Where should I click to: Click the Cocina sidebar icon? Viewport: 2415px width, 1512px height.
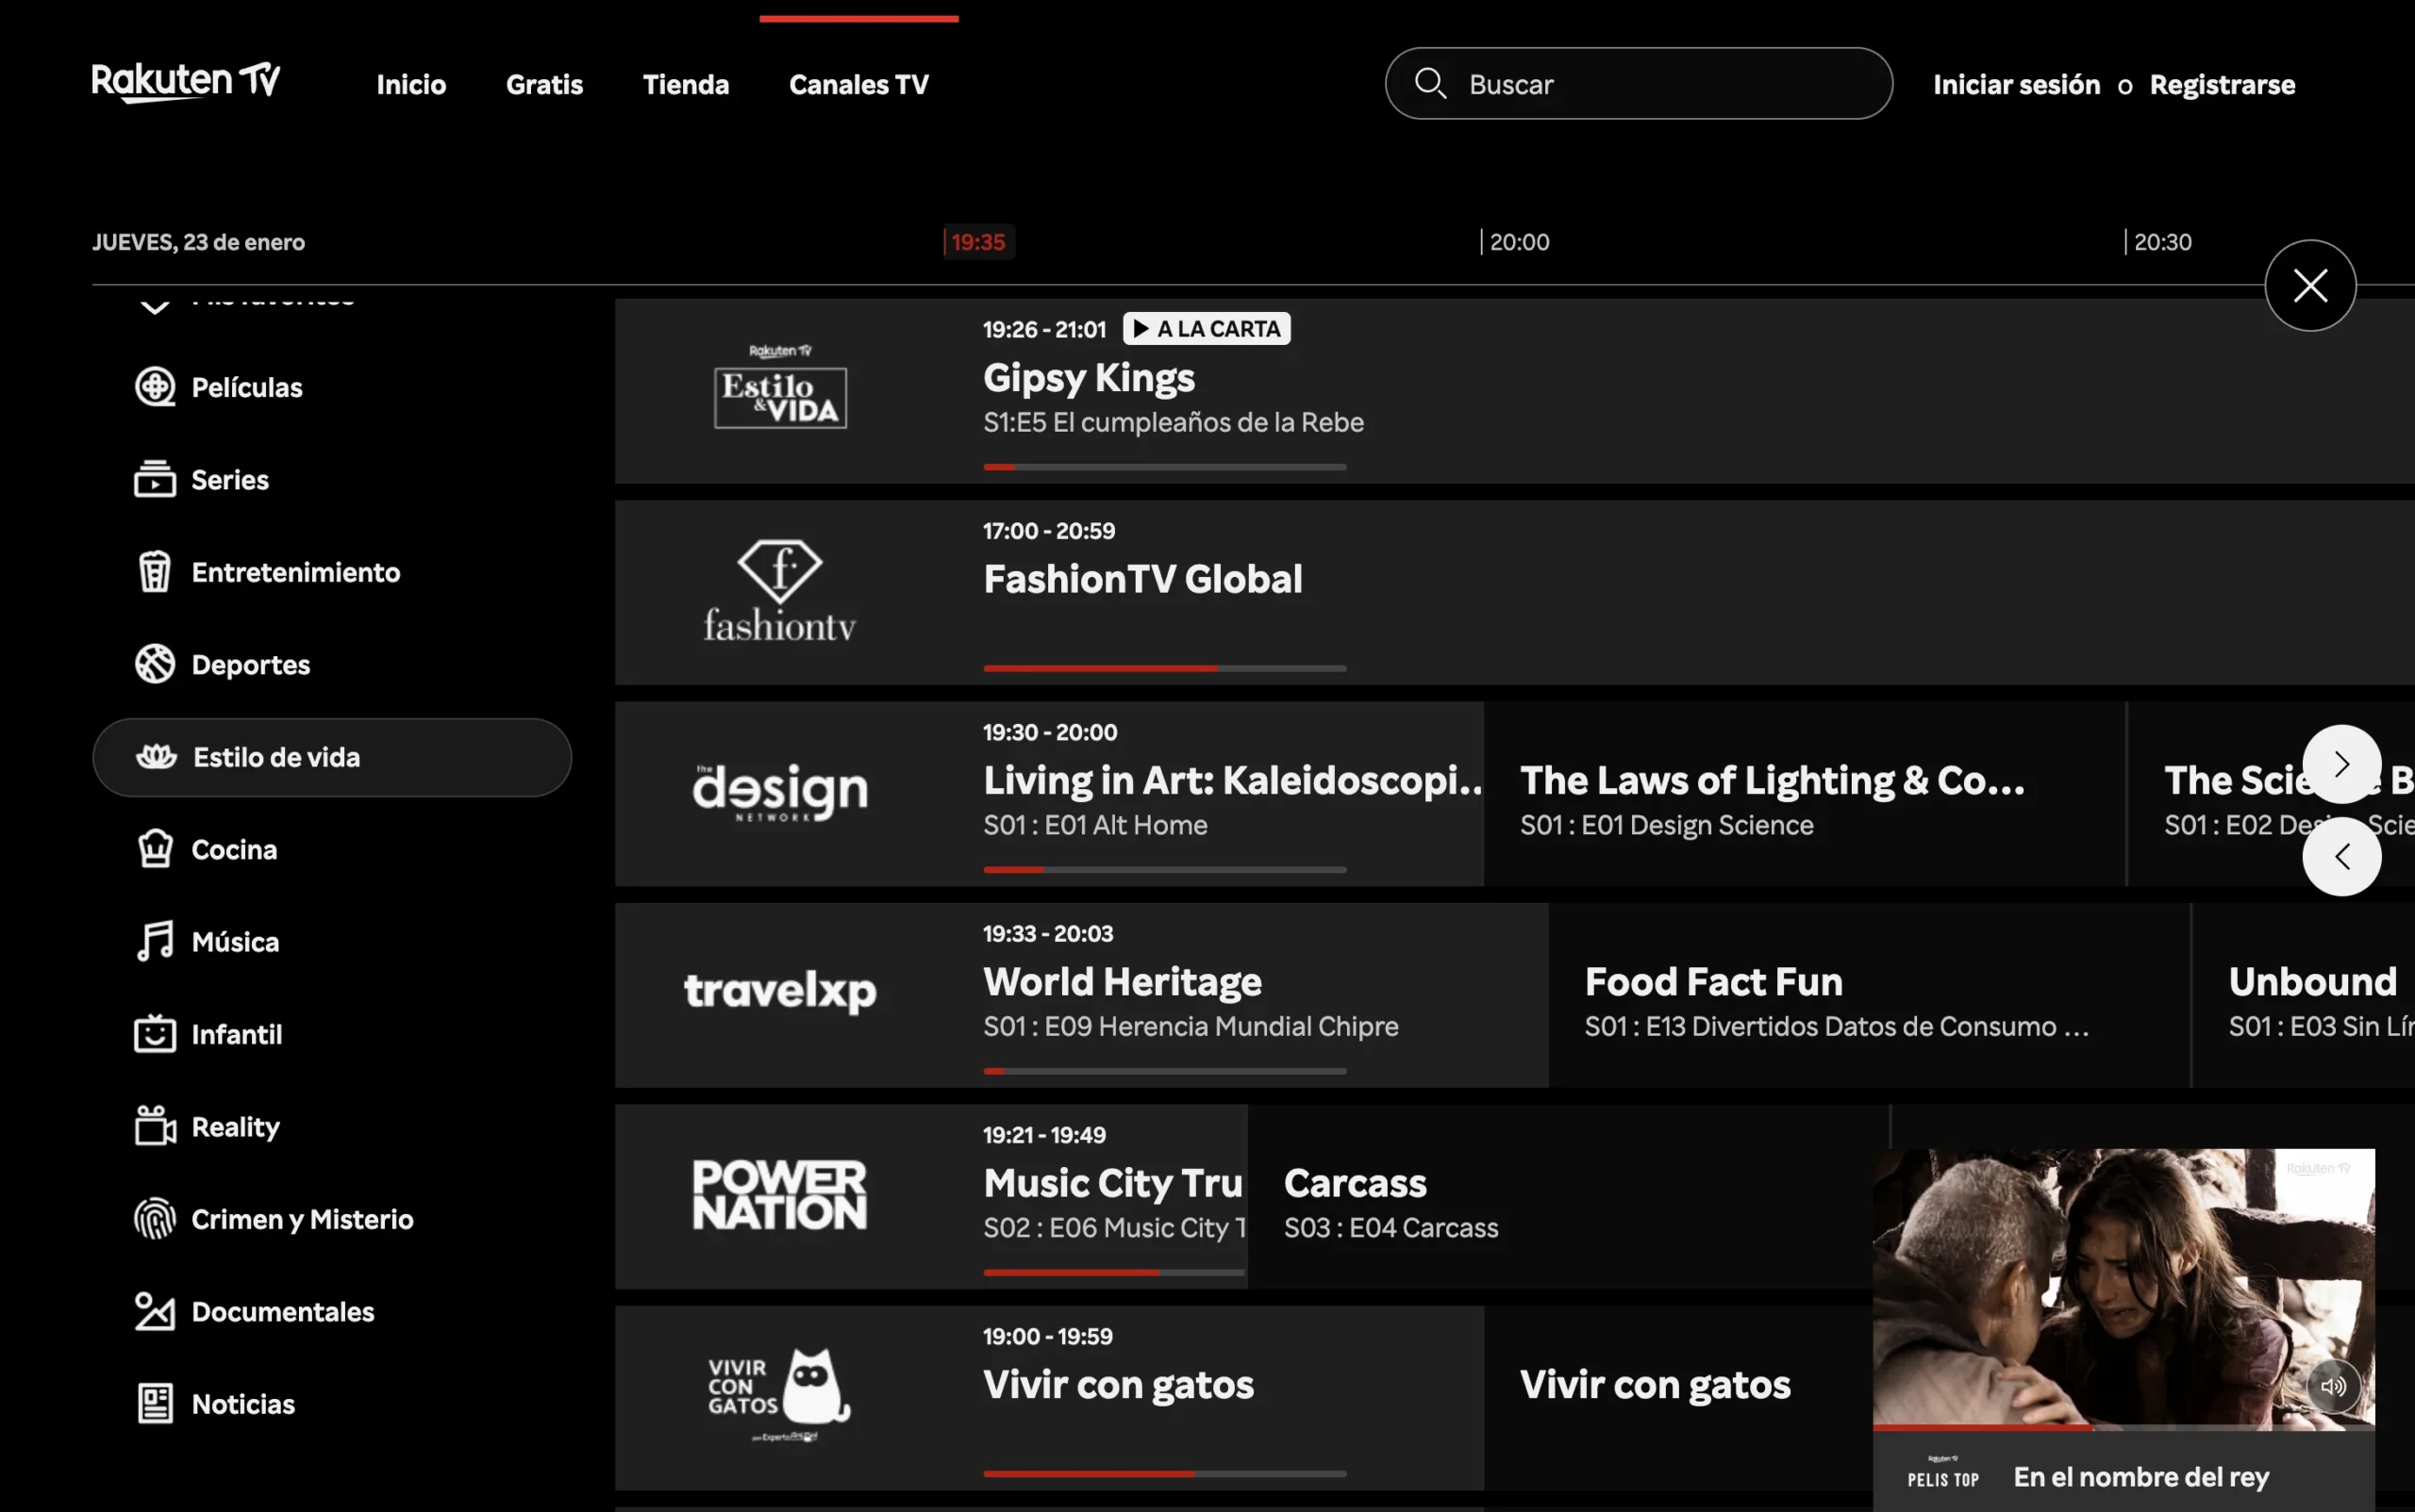tap(154, 848)
